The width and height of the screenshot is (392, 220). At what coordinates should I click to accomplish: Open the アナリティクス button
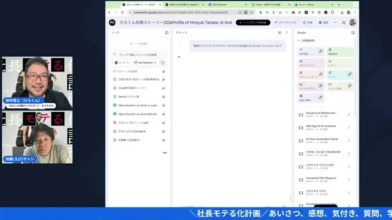[285, 23]
